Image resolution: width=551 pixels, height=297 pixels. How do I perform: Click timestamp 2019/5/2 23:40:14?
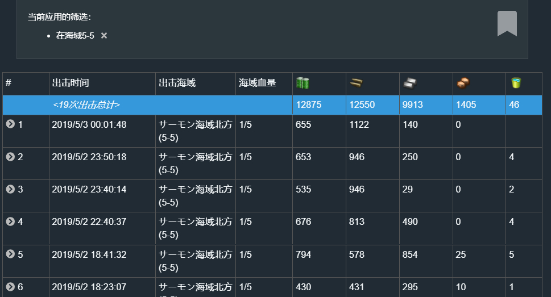(x=89, y=189)
